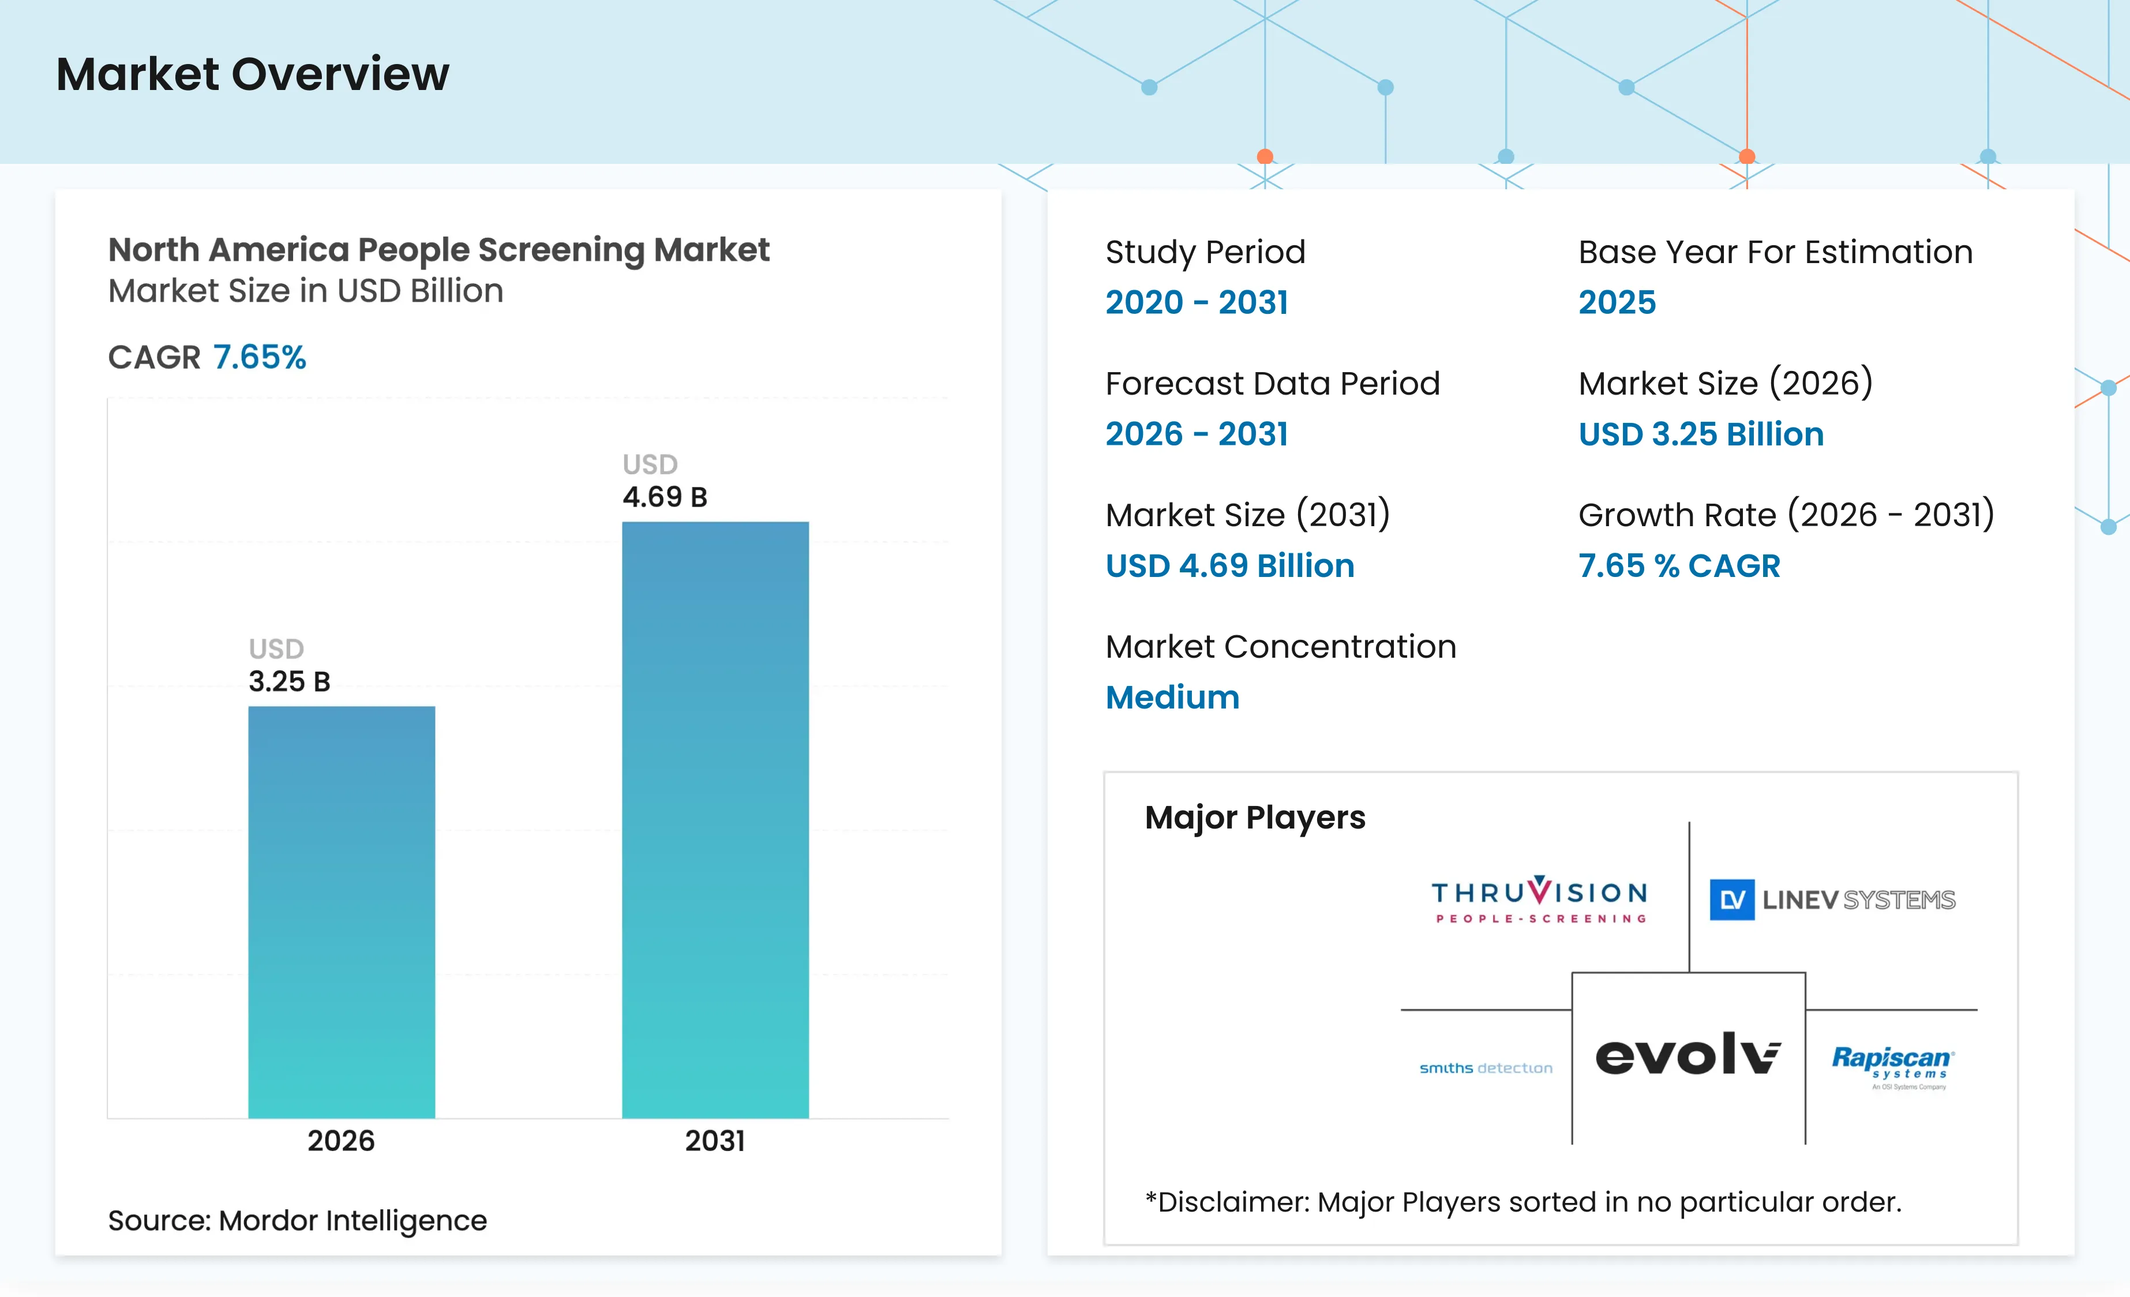Click the "Medium" concentration value
The image size is (2130, 1297).
[1172, 697]
